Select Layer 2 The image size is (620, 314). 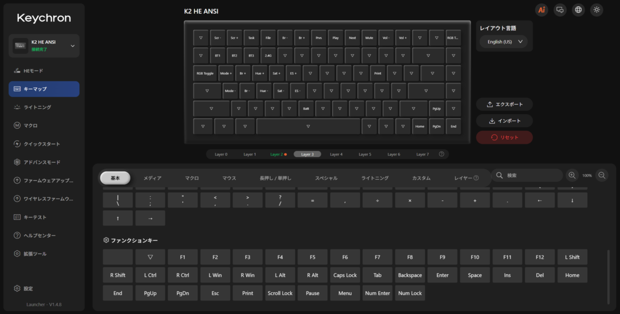[278, 154]
